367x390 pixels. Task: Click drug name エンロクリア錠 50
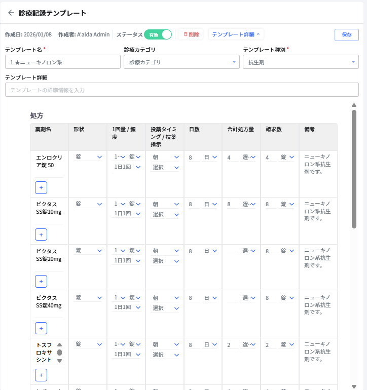(x=49, y=161)
